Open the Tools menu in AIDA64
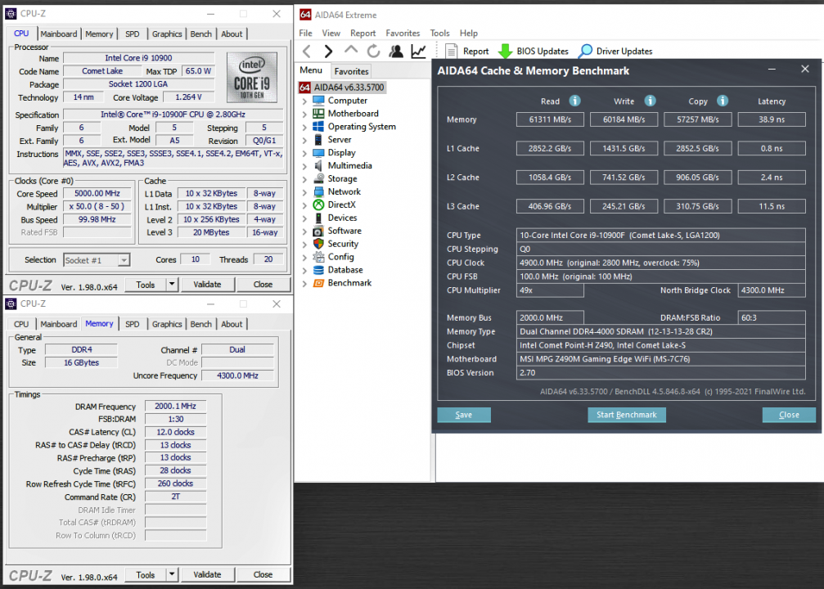Image resolution: width=824 pixels, height=589 pixels. [x=439, y=34]
